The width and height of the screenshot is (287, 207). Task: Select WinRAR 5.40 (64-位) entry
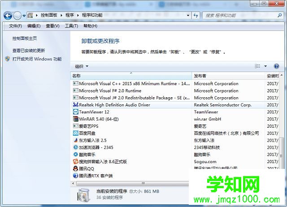(x=99, y=119)
